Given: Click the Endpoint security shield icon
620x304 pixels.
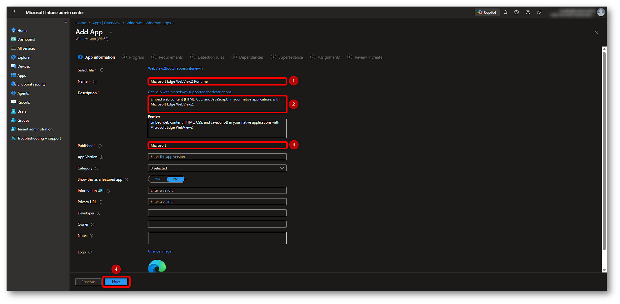Looking at the screenshot, I should point(13,84).
